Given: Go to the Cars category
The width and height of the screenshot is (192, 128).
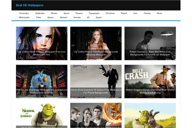Looking at the screenshot, I should click(135, 13).
